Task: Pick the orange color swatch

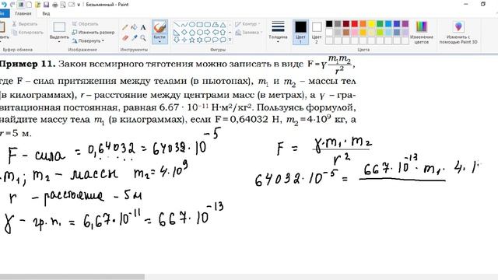Action: coord(363,24)
